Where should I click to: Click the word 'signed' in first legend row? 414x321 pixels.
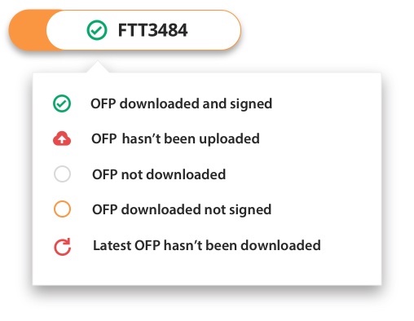[251, 104]
